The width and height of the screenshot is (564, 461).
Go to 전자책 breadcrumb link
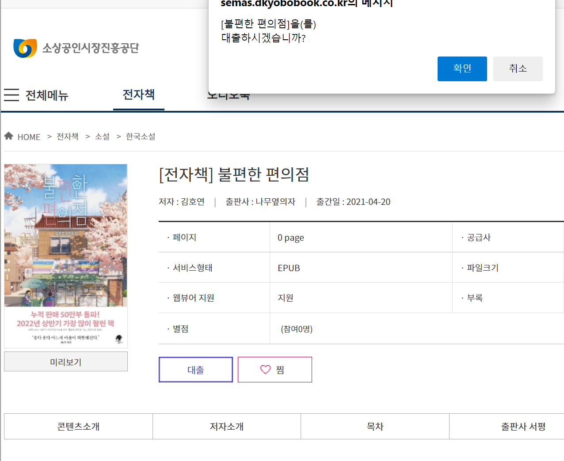point(68,136)
